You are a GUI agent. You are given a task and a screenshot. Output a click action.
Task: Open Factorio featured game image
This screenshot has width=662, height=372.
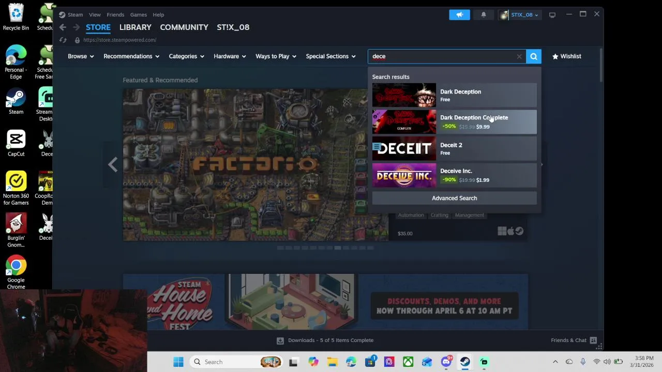click(255, 165)
